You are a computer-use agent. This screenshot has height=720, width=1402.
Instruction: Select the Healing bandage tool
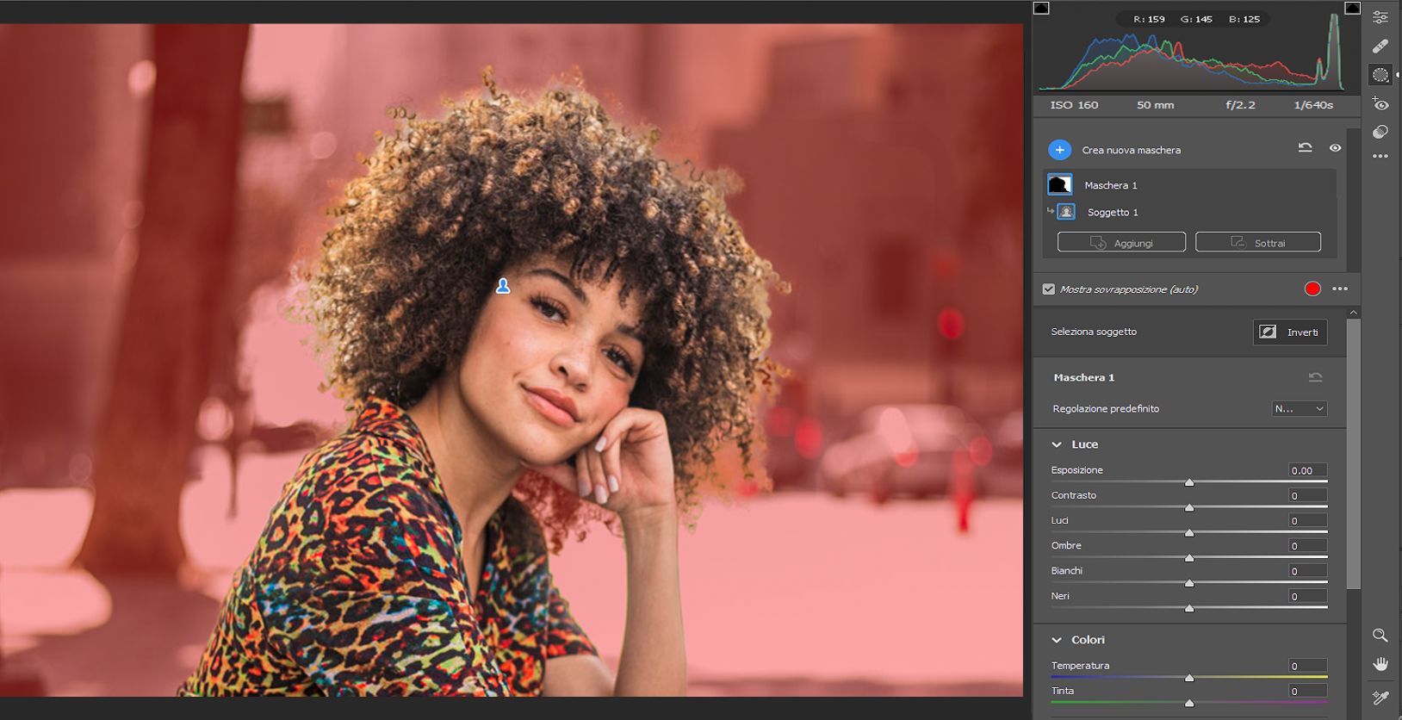[1380, 46]
